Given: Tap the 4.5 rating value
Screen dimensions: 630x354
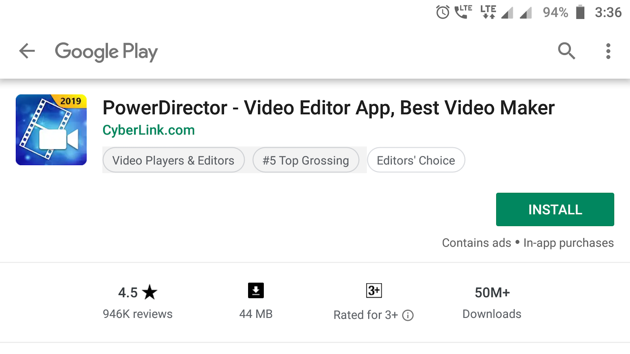Looking at the screenshot, I should click(128, 293).
